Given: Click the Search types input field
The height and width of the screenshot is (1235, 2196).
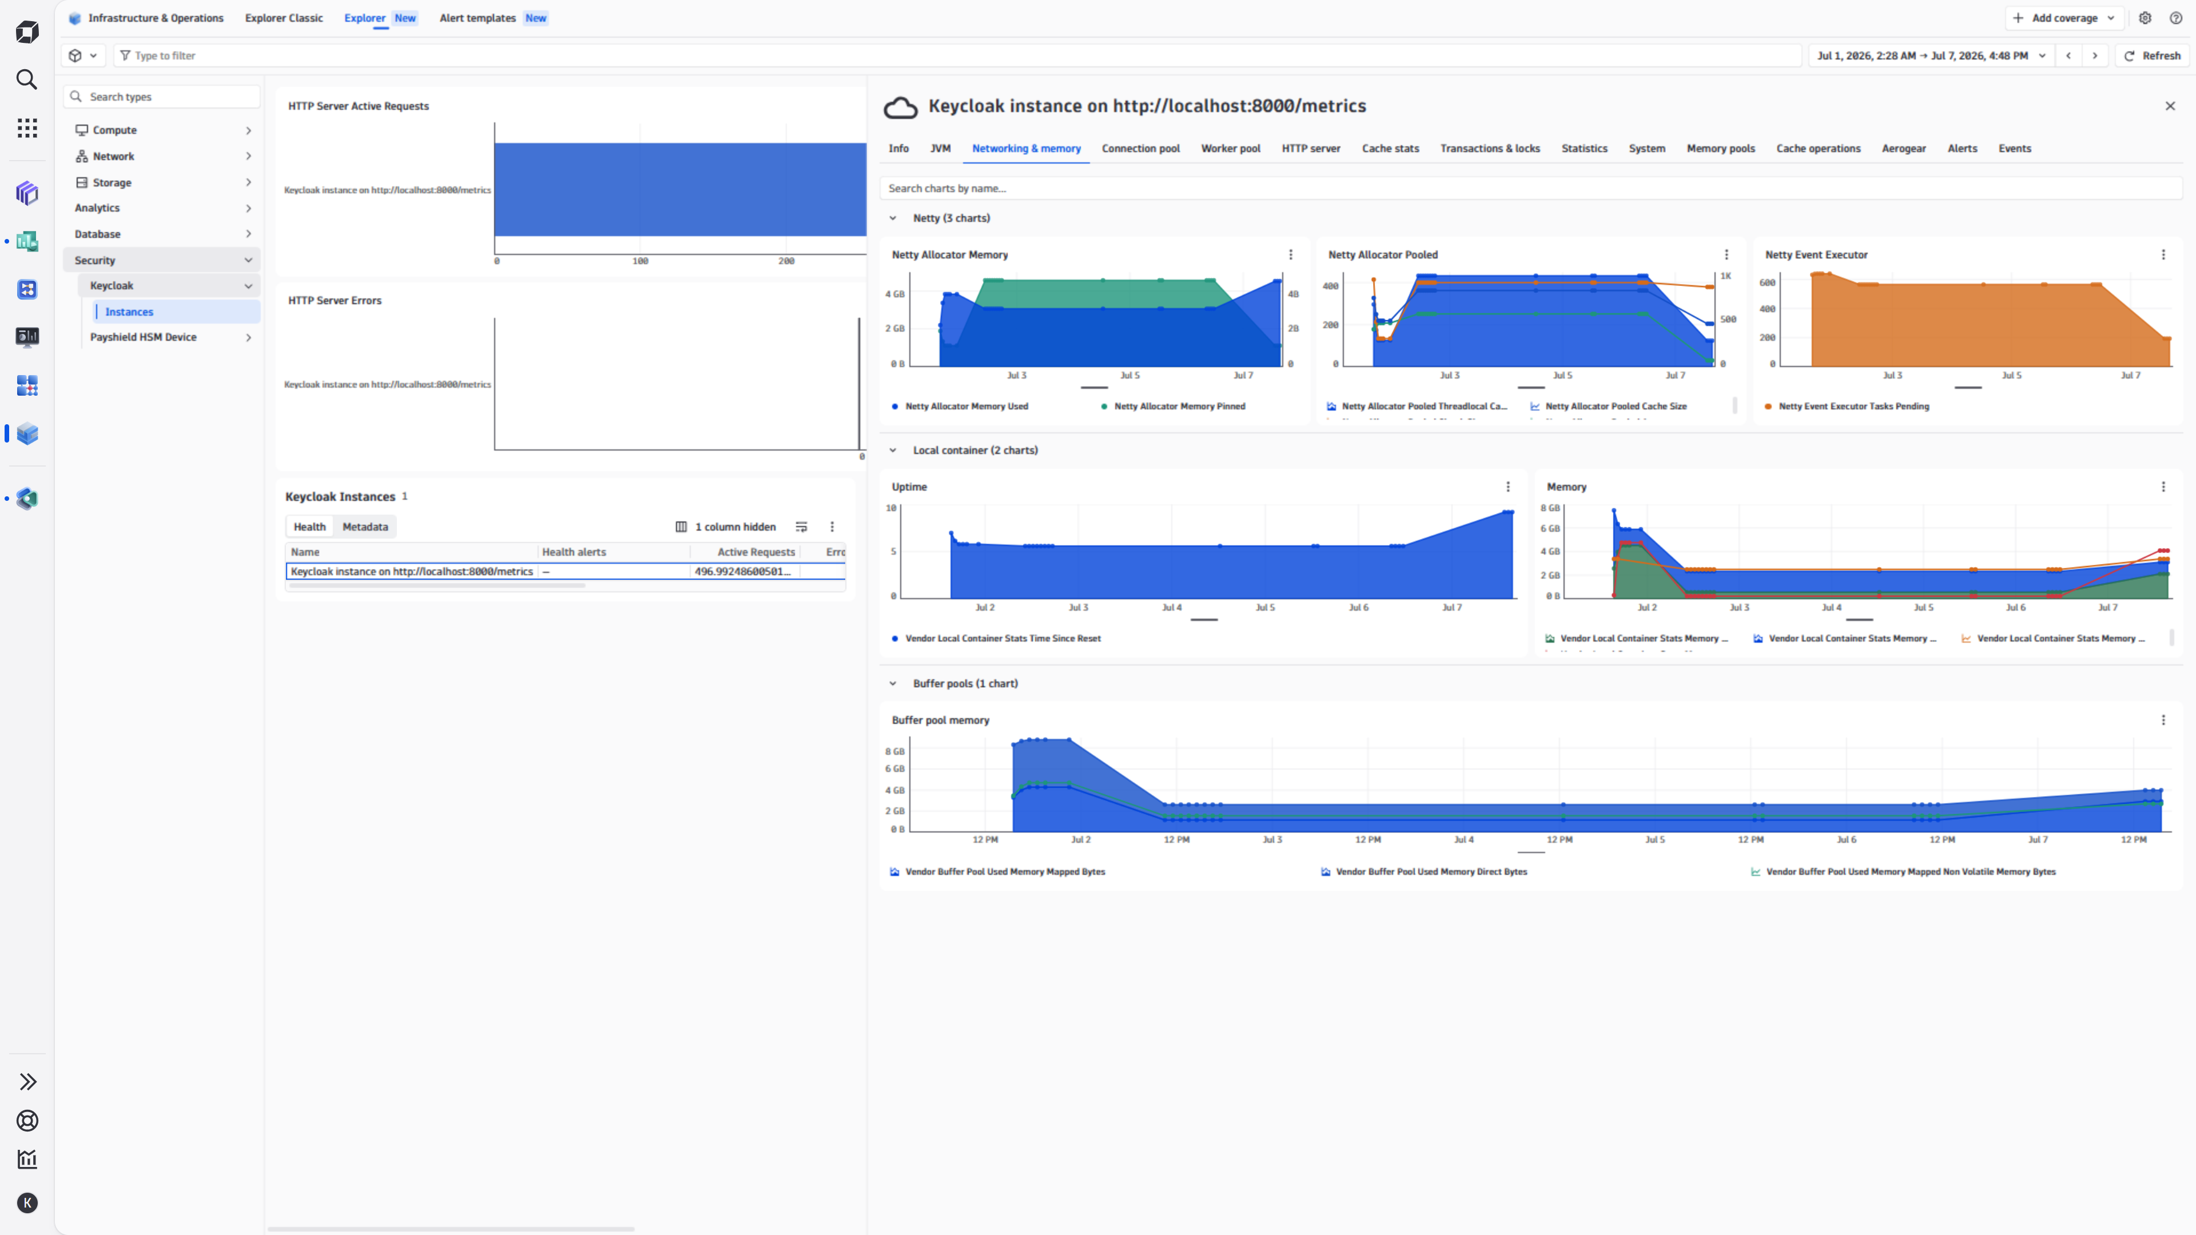Looking at the screenshot, I should pos(162,96).
